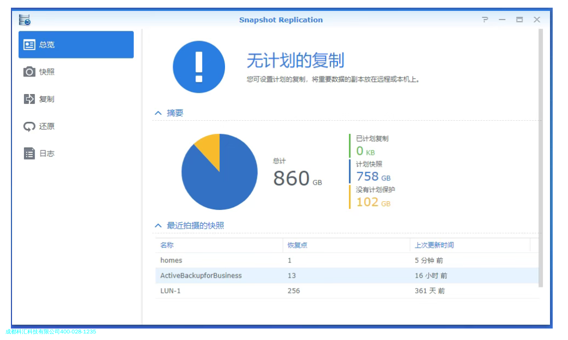The image size is (568, 340).
Task: Sort by the 上次更新时间 column header
Action: click(470, 245)
